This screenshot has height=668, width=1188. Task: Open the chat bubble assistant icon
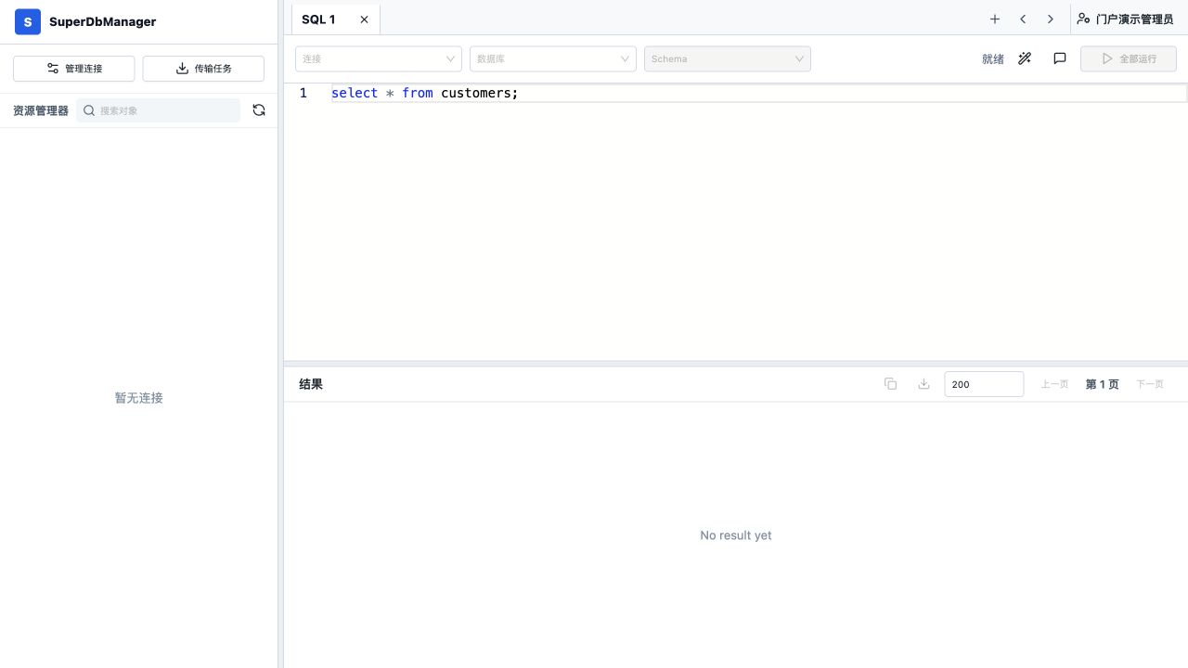[x=1060, y=58]
